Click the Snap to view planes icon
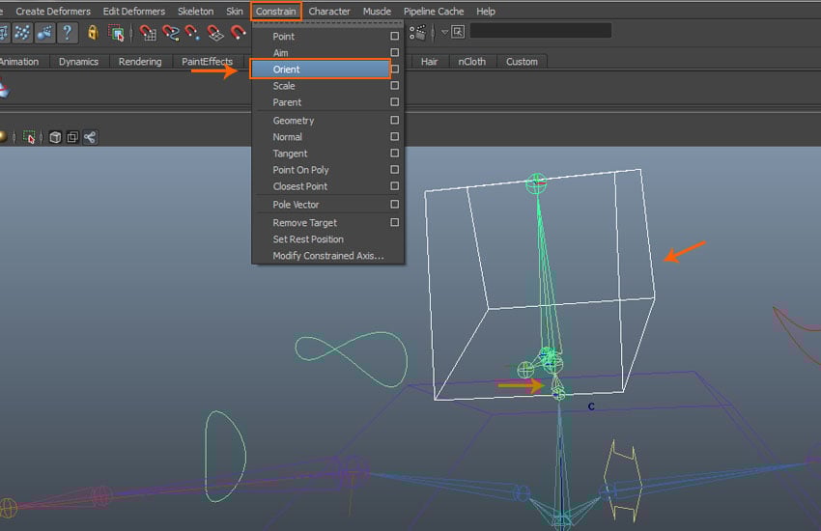The width and height of the screenshot is (821, 531). pyautogui.click(x=216, y=33)
